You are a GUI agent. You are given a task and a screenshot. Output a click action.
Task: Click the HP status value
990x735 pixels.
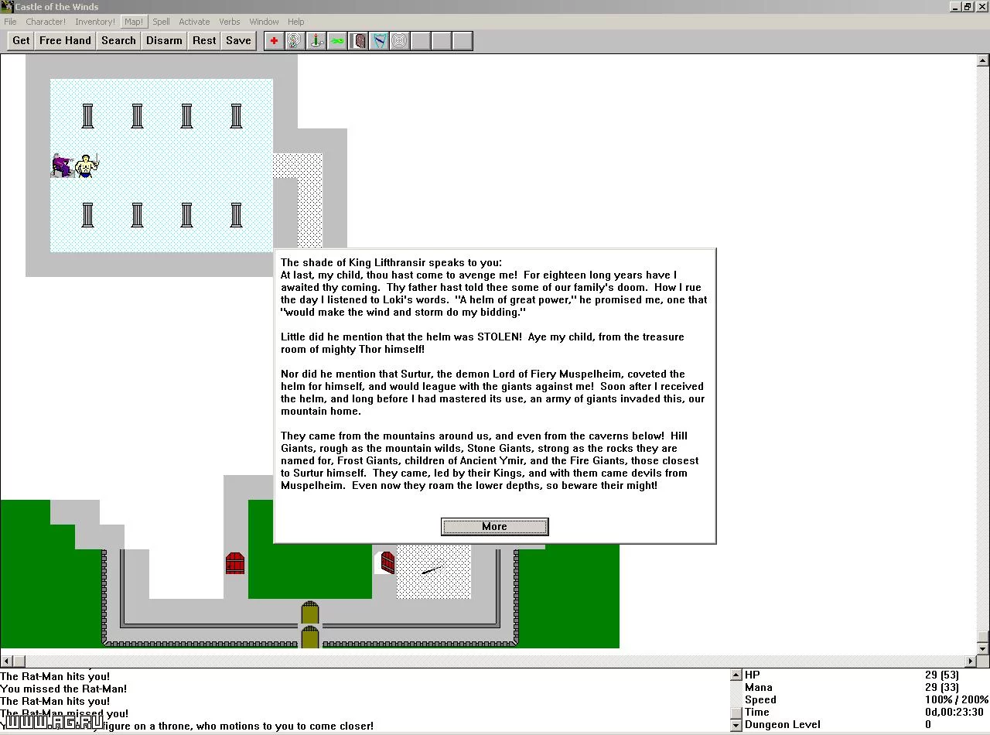pyautogui.click(x=941, y=675)
